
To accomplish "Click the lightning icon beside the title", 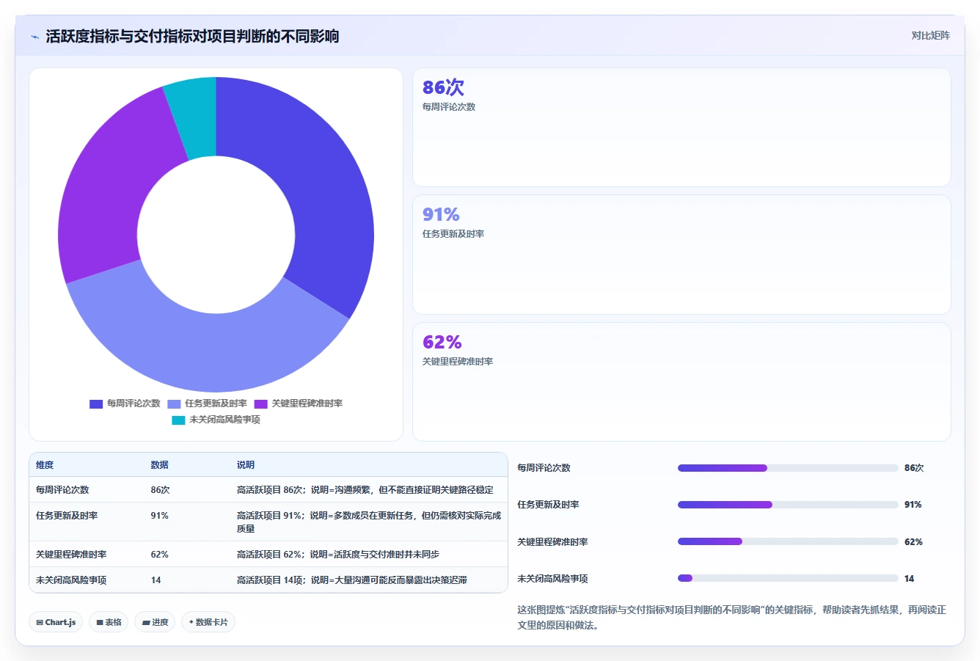I will pos(35,37).
